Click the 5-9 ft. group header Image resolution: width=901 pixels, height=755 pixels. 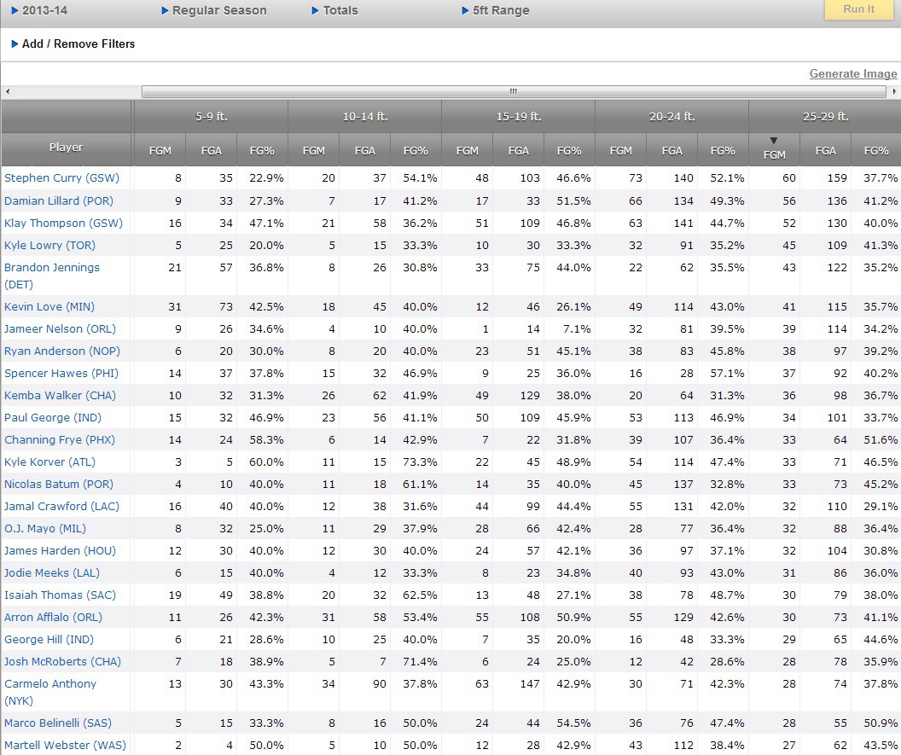(211, 117)
